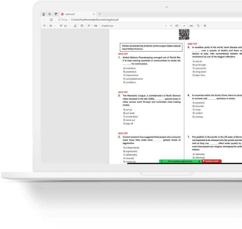Click answer 'A) inventions' in question 1

(x=129, y=68)
